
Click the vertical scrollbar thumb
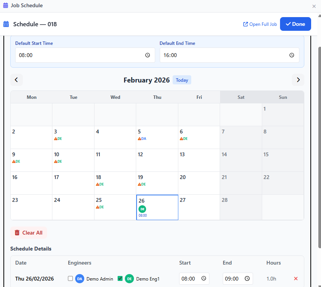click(319, 148)
